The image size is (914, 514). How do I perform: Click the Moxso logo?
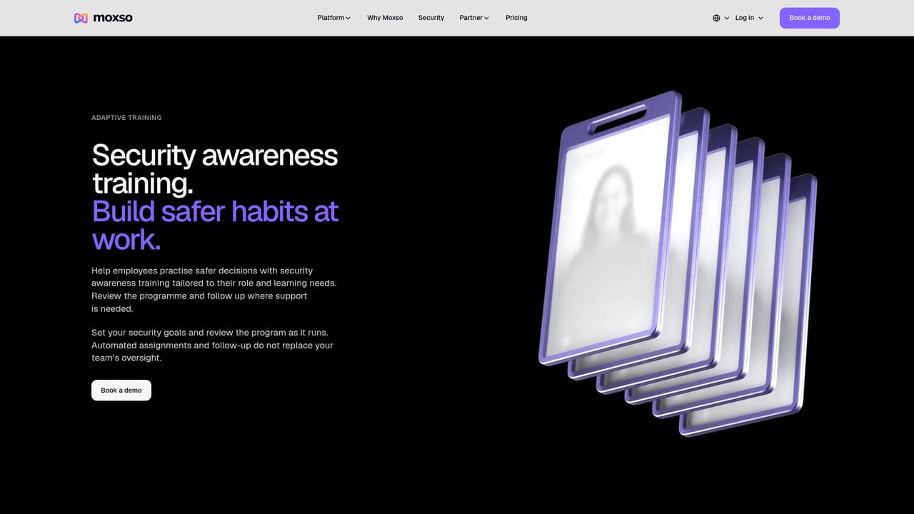point(104,18)
